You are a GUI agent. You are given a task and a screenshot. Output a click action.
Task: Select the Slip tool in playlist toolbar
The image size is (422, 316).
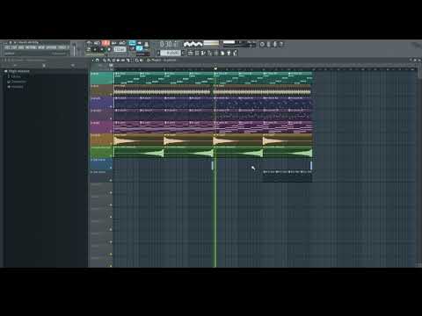122,60
